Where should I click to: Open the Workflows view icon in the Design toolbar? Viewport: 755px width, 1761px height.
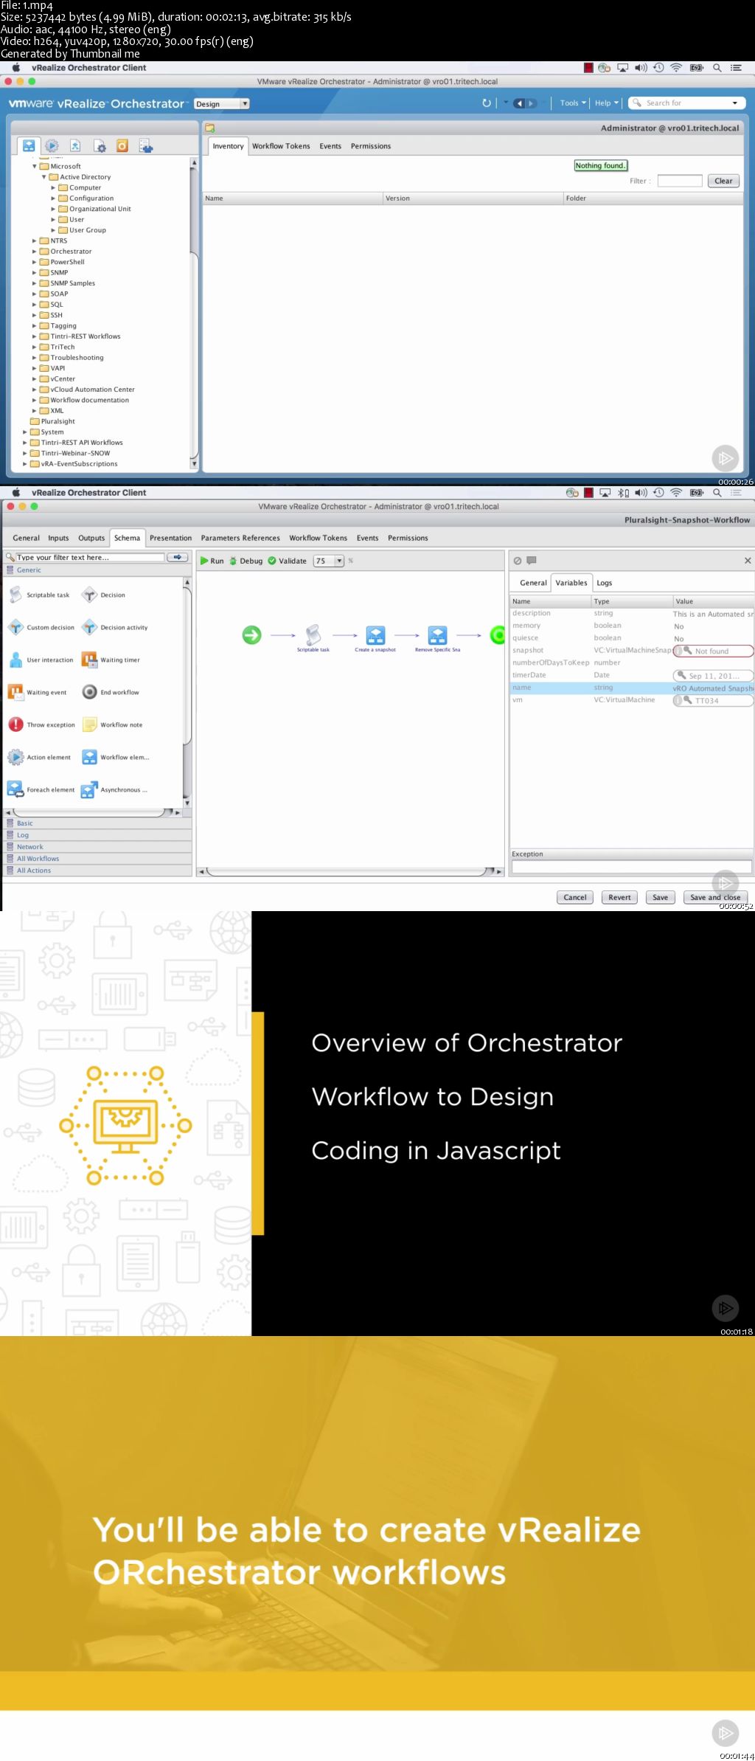click(28, 145)
